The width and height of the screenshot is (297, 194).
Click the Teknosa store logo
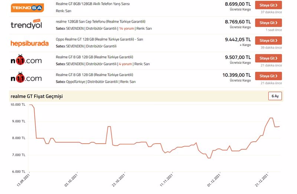coord(27,7)
